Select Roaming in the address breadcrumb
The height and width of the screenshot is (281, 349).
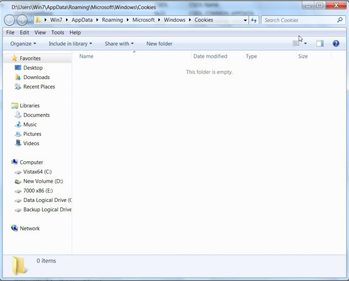(x=113, y=20)
